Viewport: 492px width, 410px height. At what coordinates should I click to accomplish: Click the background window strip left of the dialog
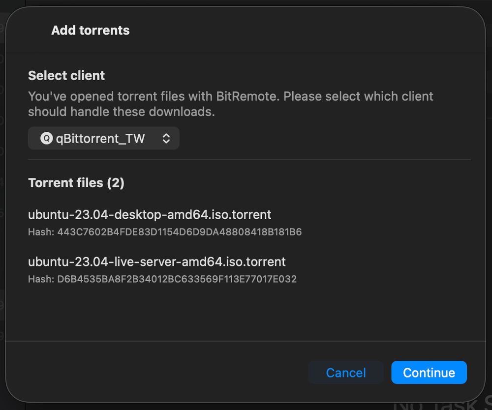pos(2,197)
